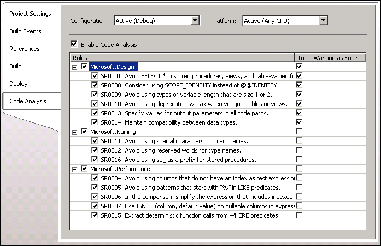Uncheck Treat Warning as Error for SR0001
381x246 pixels.
coord(299,75)
